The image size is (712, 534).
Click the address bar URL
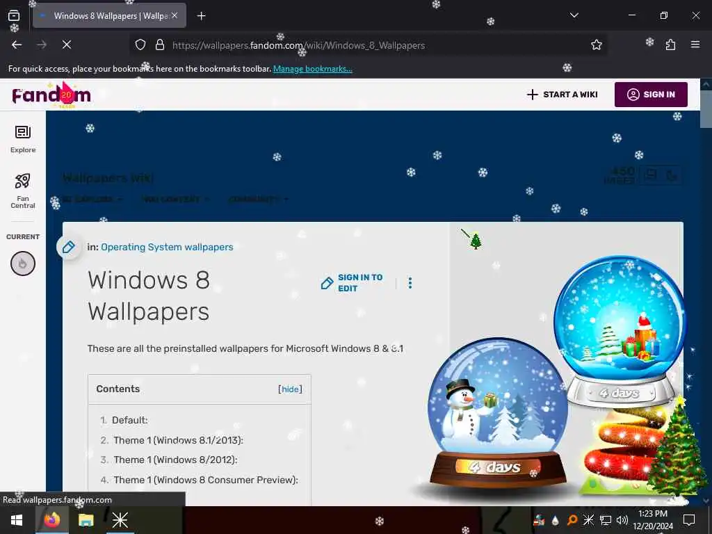pyautogui.click(x=298, y=45)
